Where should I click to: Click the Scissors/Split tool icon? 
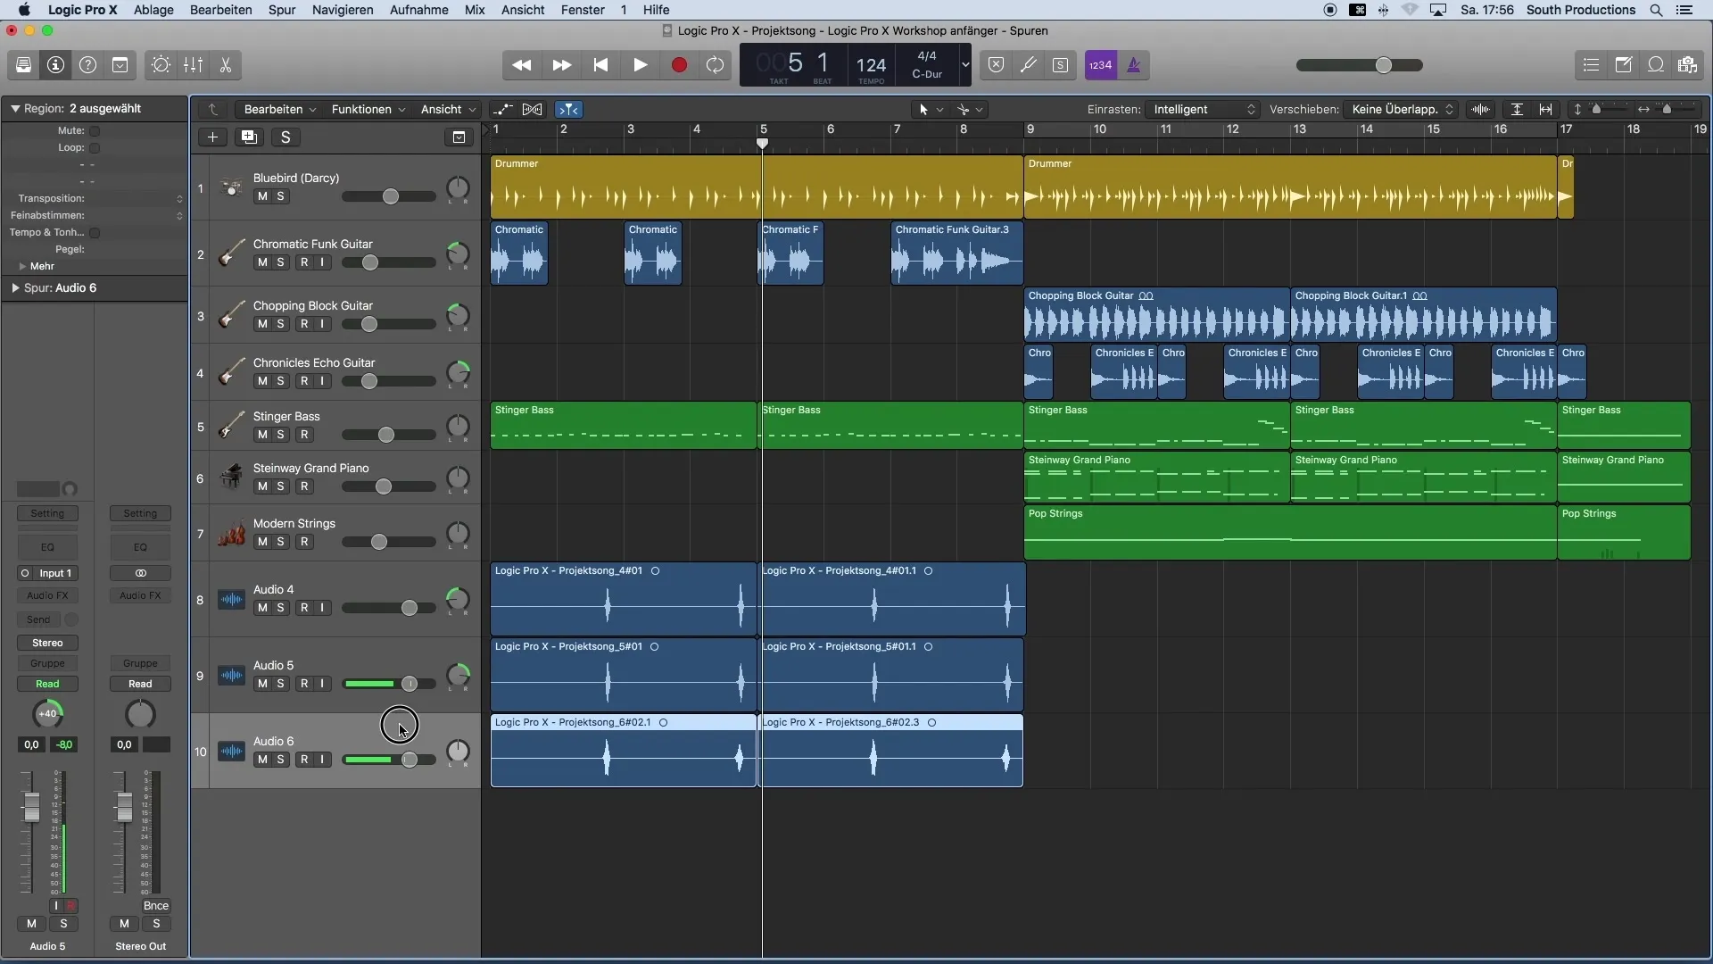click(x=226, y=65)
